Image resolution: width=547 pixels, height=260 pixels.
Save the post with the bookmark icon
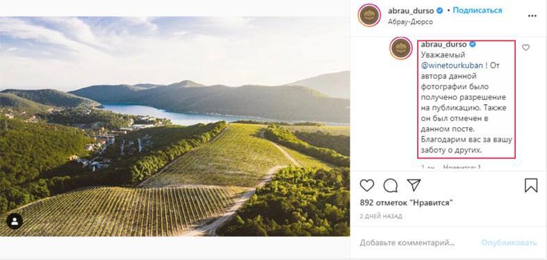531,186
